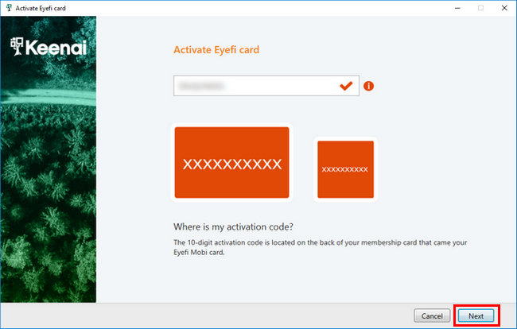The width and height of the screenshot is (517, 329).
Task: Click 'Activate Eyefi card' orange heading
Action: tap(216, 50)
